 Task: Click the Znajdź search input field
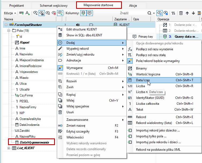point(133,13)
